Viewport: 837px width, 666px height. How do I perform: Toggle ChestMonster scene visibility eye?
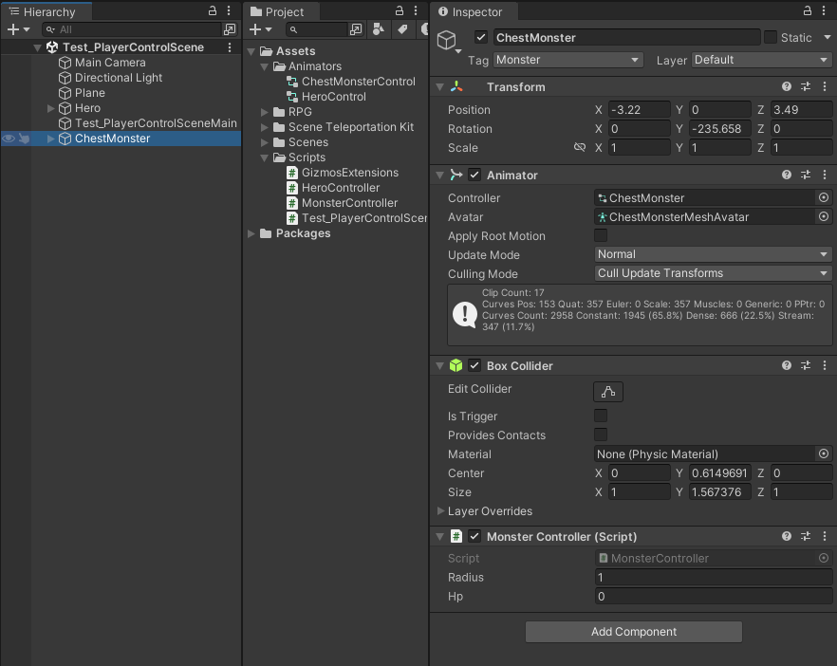pos(9,139)
